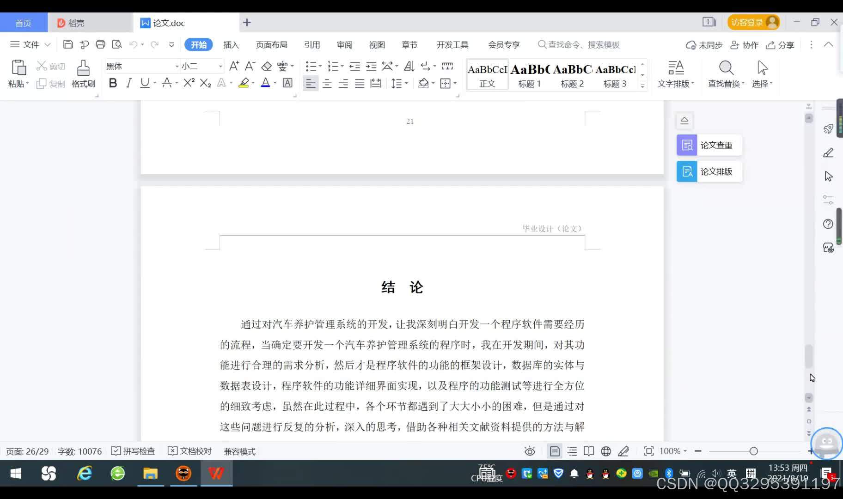Image resolution: width=843 pixels, height=499 pixels.
Task: Click the Redo arrow
Action: pos(155,44)
